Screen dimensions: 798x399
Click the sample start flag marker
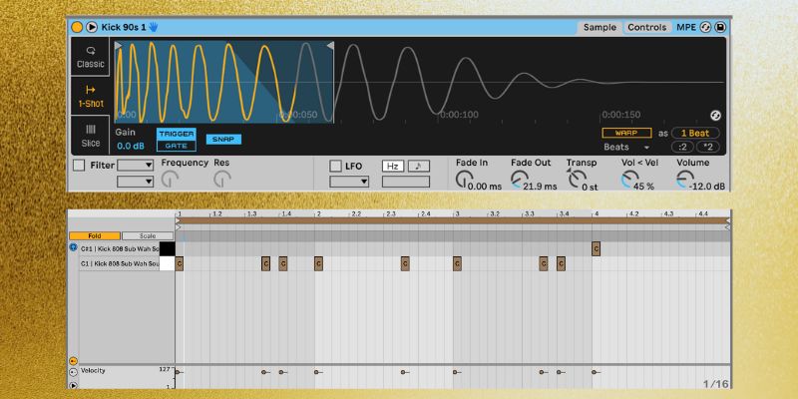pos(119,46)
